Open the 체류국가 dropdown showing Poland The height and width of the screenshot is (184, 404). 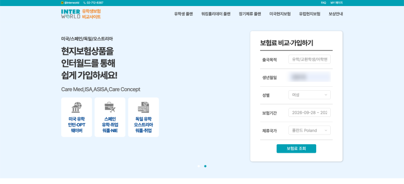pos(310,130)
